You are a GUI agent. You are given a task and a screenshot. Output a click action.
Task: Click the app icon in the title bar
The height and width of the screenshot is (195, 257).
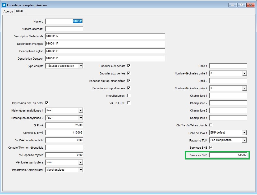point(4,5)
